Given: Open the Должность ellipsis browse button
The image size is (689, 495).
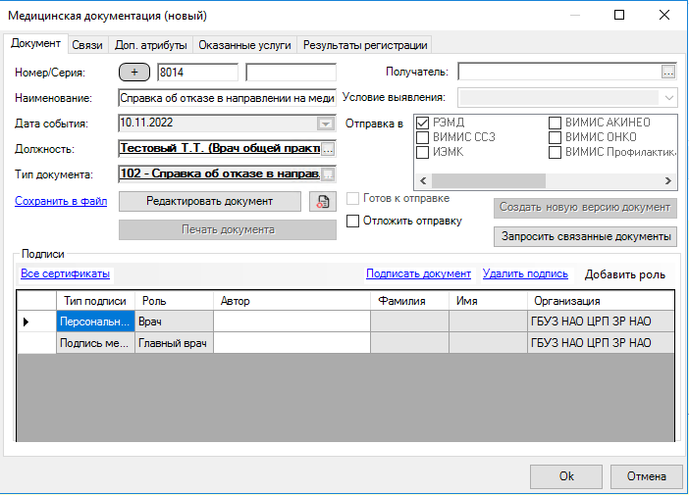Looking at the screenshot, I should [x=329, y=149].
